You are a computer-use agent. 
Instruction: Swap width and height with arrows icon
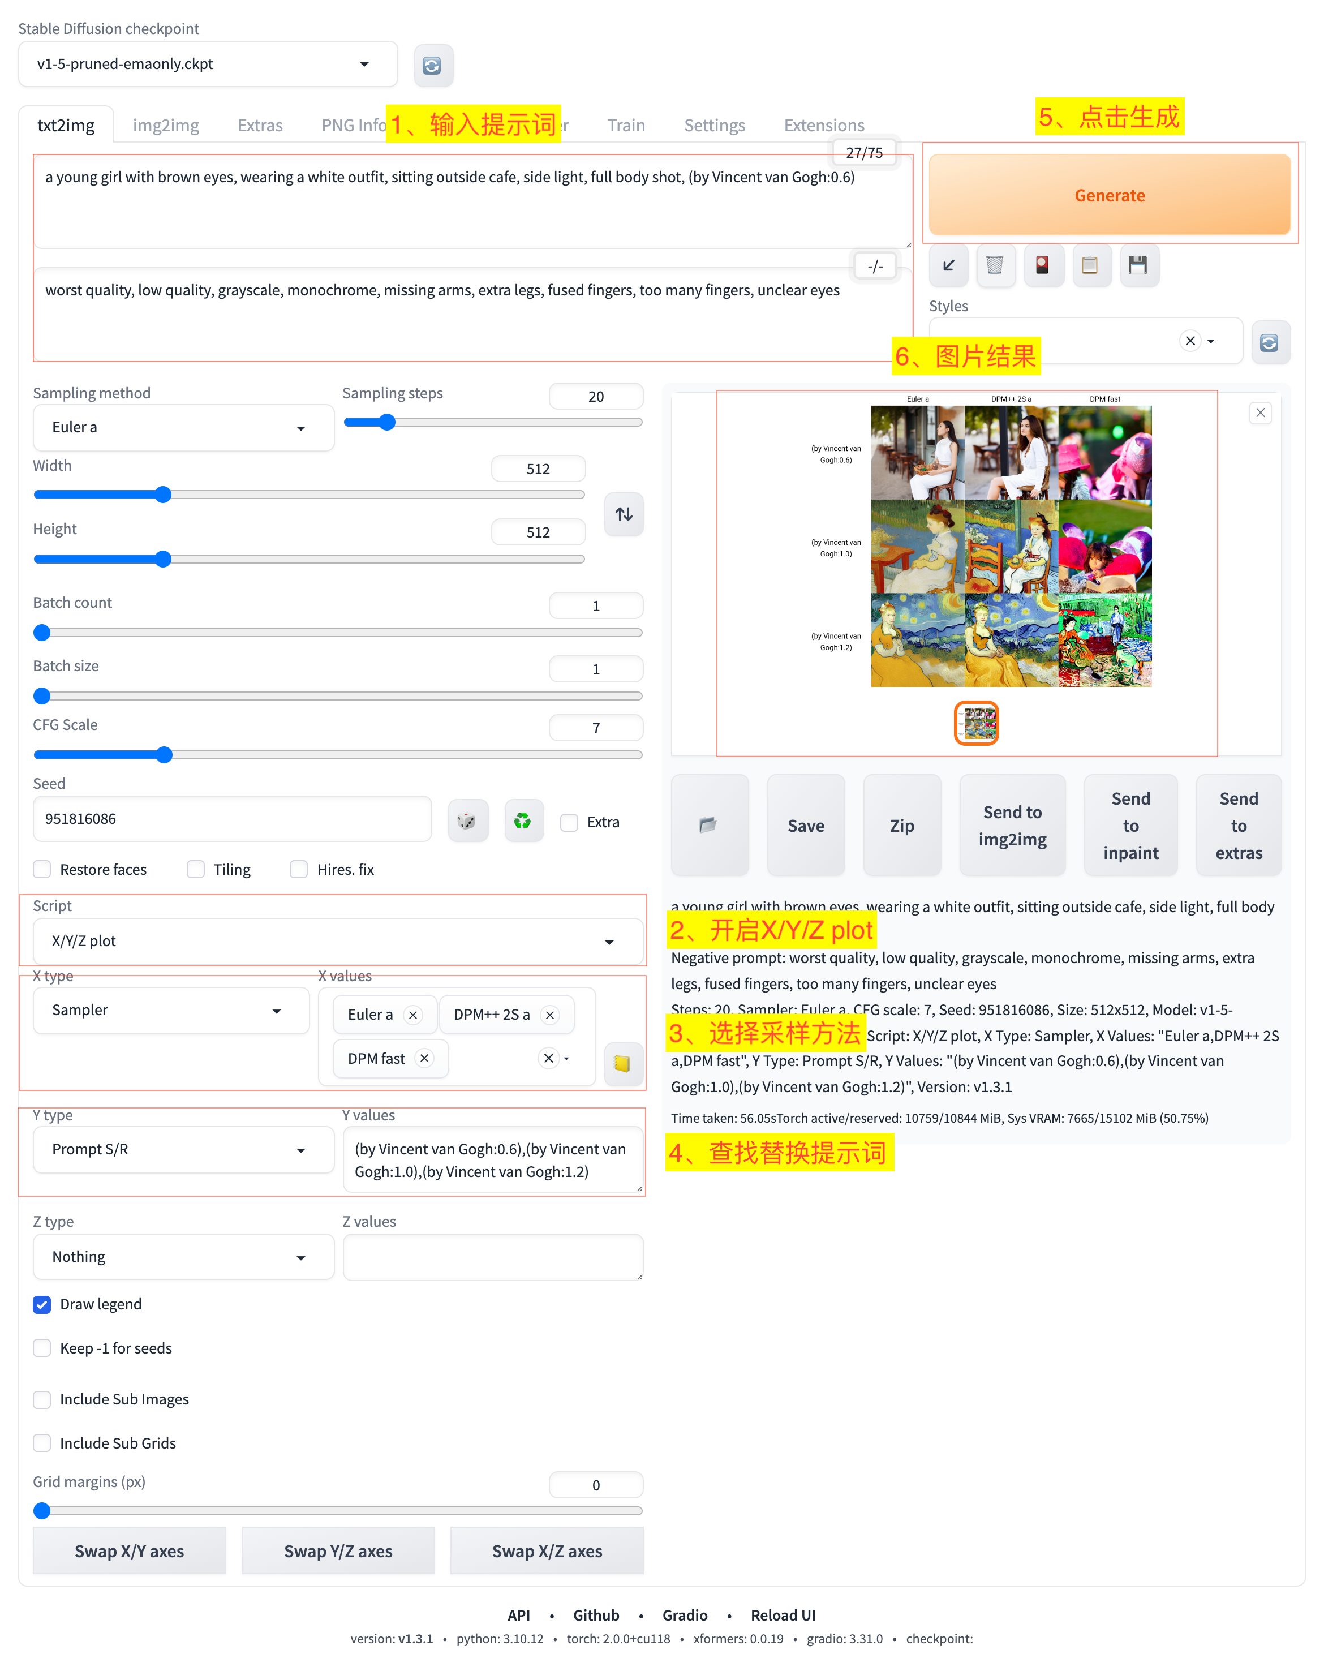(624, 514)
